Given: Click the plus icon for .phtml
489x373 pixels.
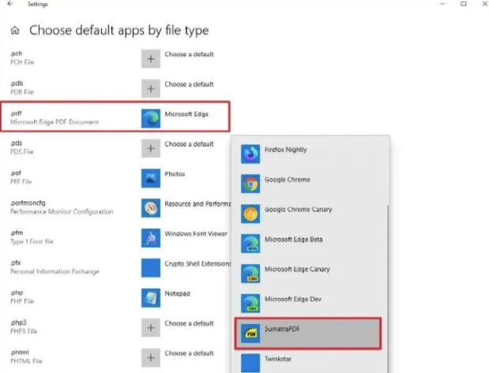Looking at the screenshot, I should pos(151,358).
